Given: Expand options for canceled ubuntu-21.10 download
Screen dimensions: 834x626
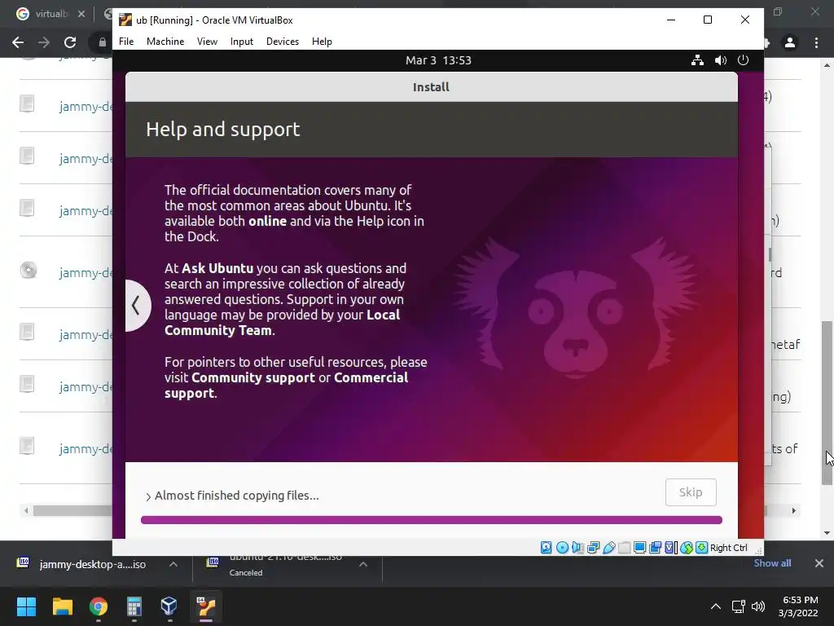Looking at the screenshot, I should [x=363, y=564].
